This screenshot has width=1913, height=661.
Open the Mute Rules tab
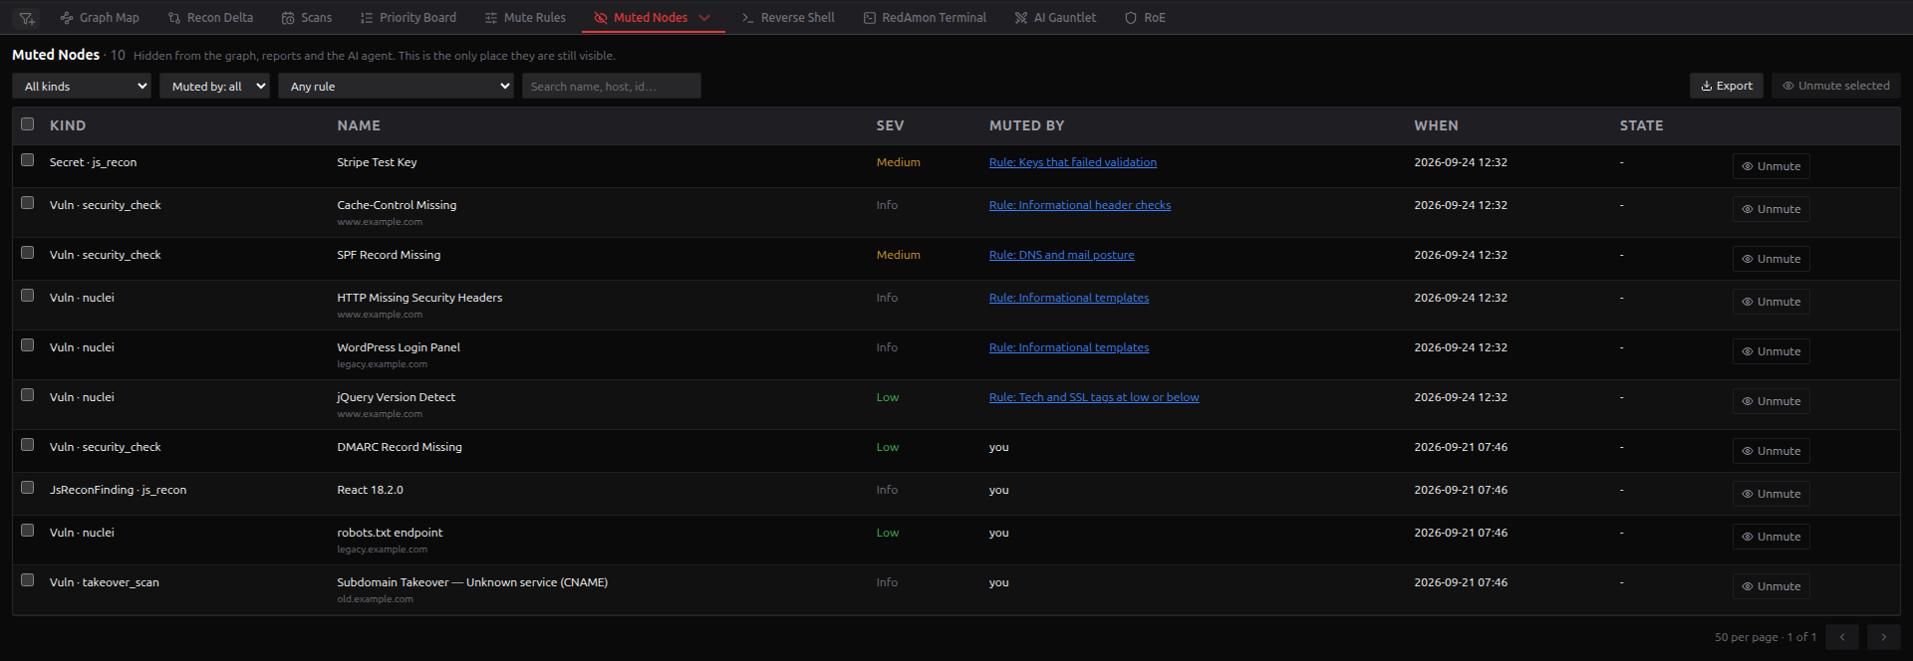[x=525, y=18]
